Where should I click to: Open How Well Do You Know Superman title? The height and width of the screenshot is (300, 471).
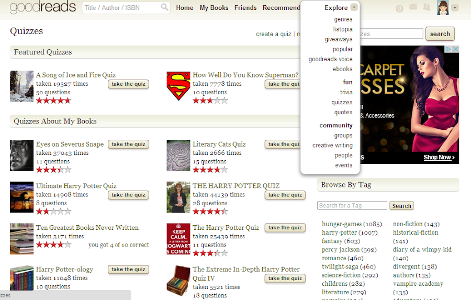[x=246, y=75]
